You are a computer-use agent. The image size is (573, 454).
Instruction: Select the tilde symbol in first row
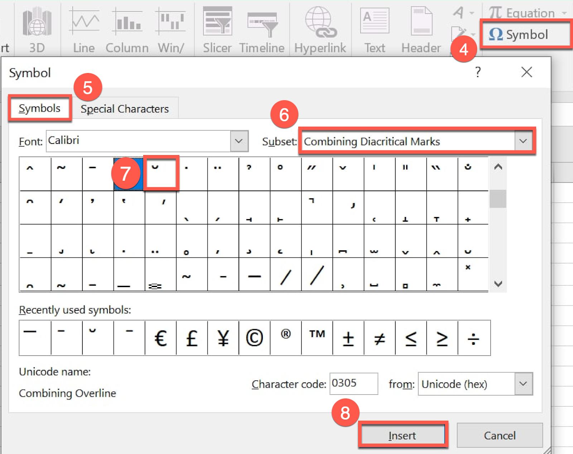pos(67,174)
